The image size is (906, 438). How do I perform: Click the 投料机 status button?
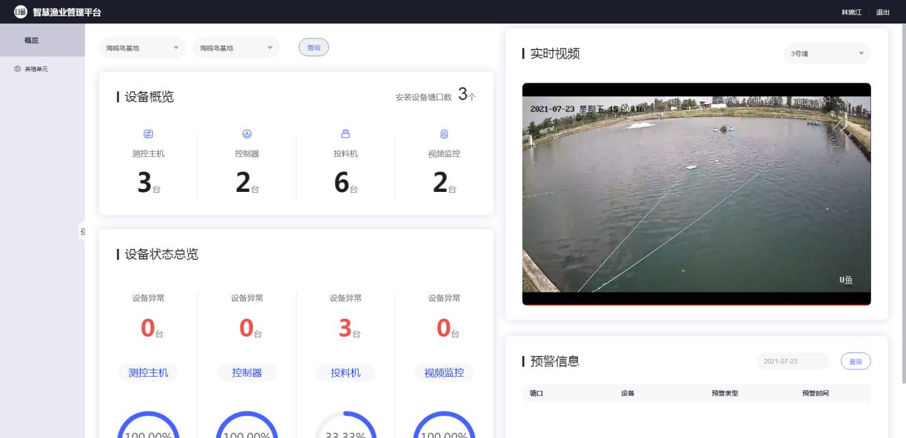pos(345,372)
